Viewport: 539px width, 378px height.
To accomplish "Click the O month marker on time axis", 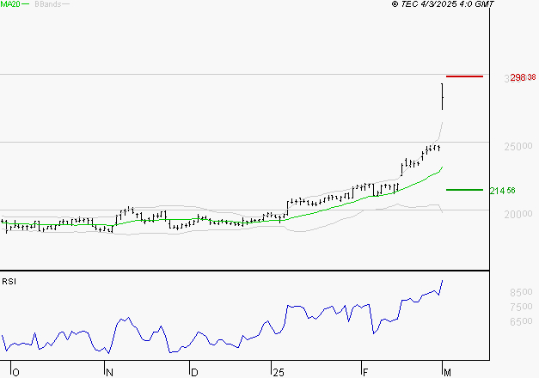I will point(15,373).
